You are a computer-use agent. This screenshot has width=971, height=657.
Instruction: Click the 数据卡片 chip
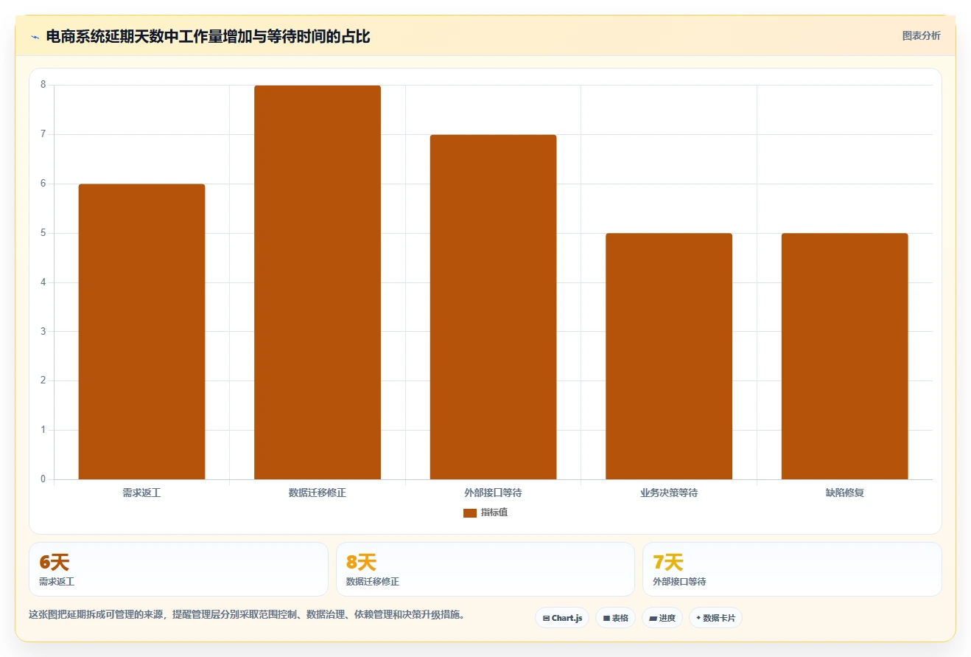[x=715, y=618]
